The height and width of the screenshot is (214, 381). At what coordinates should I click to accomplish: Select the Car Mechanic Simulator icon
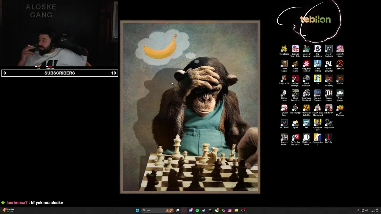pyautogui.click(x=340, y=110)
